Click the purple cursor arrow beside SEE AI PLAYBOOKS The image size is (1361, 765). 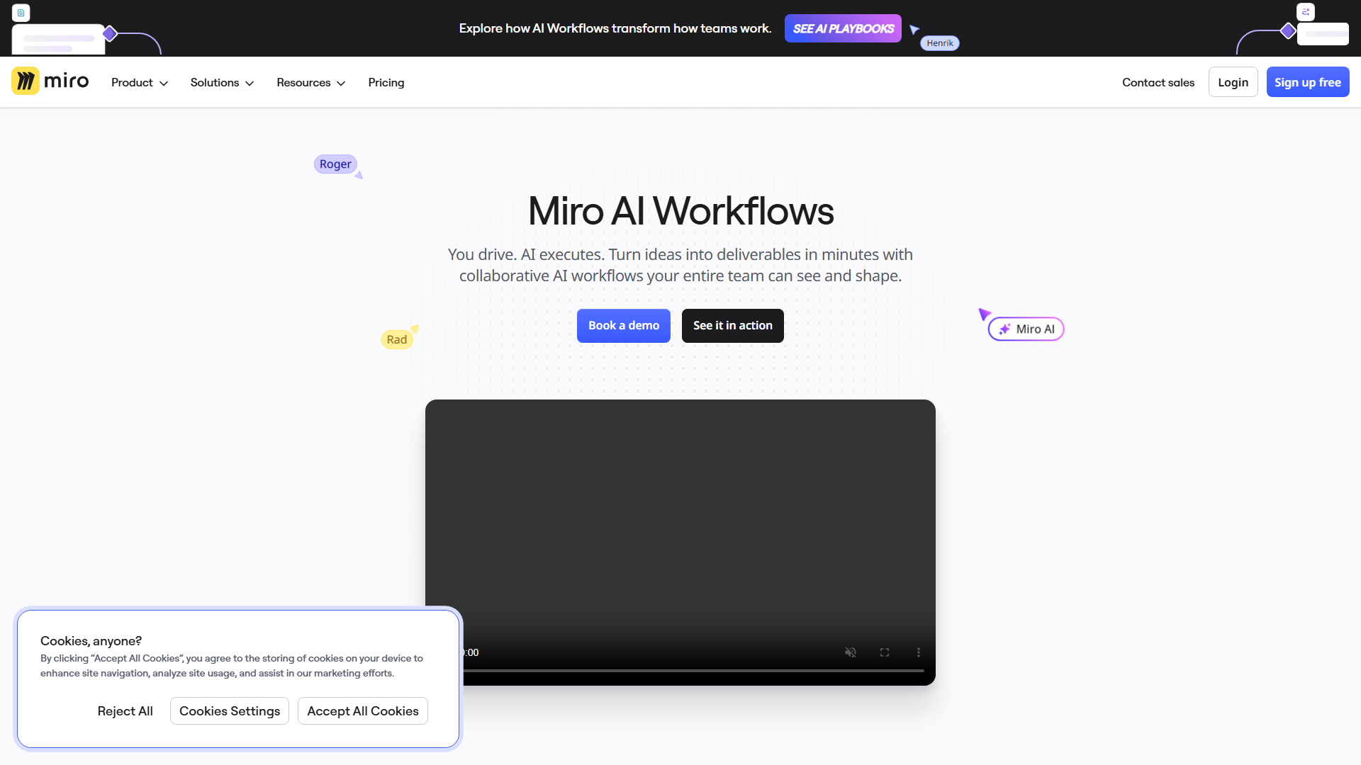click(x=914, y=29)
